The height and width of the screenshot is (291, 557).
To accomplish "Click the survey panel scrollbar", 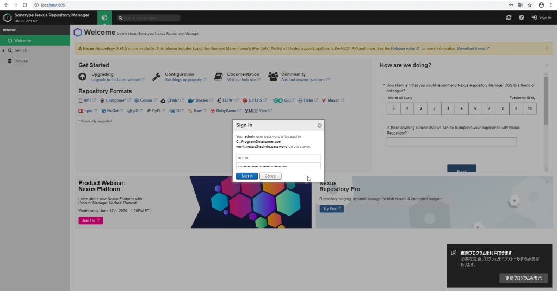I will point(546,100).
